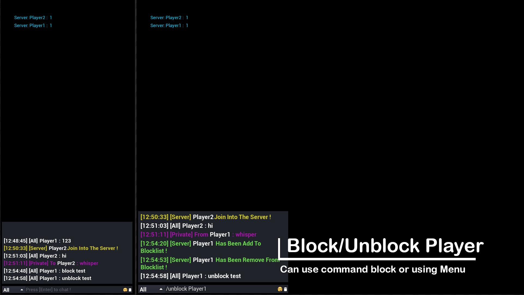524x295 pixels.
Task: Click Player1's name in the private whisper message
Action: [220, 234]
